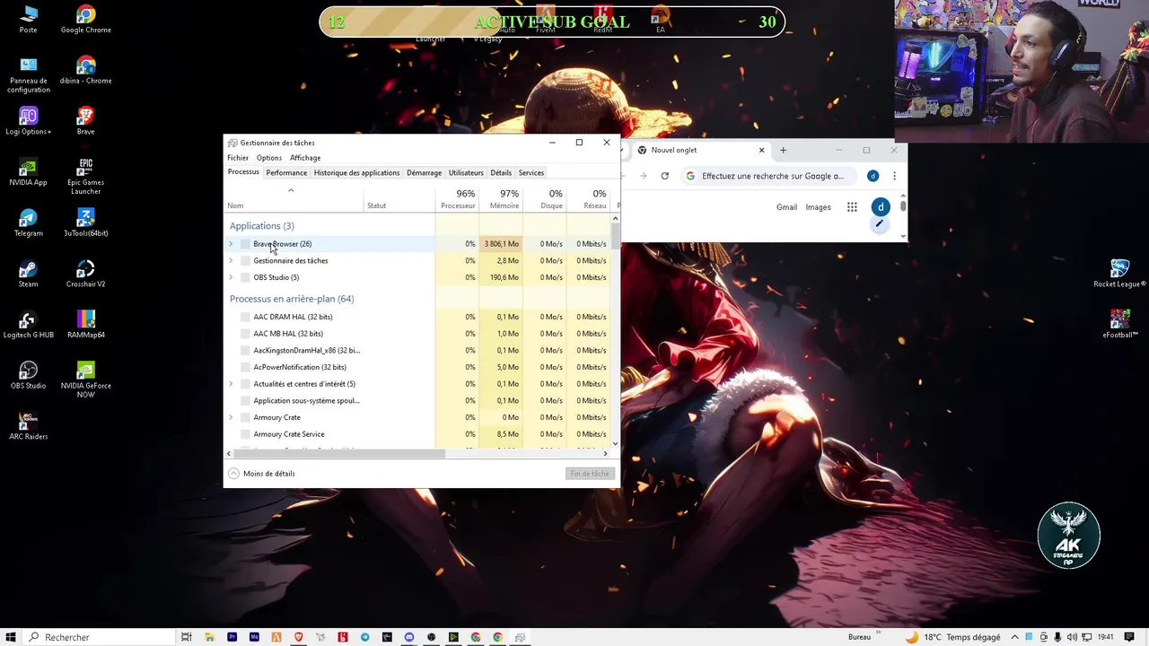Open Chrome's three-dot menu

click(x=894, y=176)
